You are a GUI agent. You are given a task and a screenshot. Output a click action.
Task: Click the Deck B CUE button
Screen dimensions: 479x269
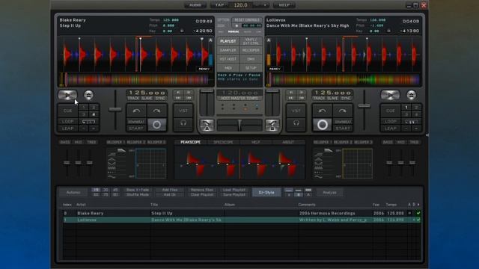click(x=391, y=111)
